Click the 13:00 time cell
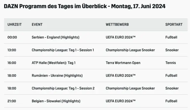 (12, 50)
